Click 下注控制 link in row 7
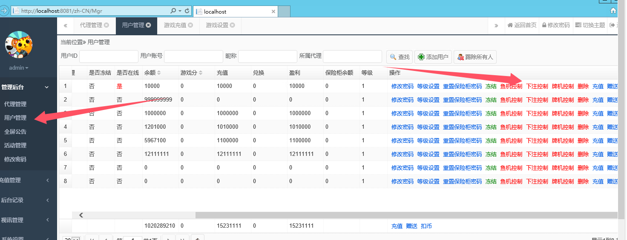This screenshot has height=240, width=627. click(537, 168)
